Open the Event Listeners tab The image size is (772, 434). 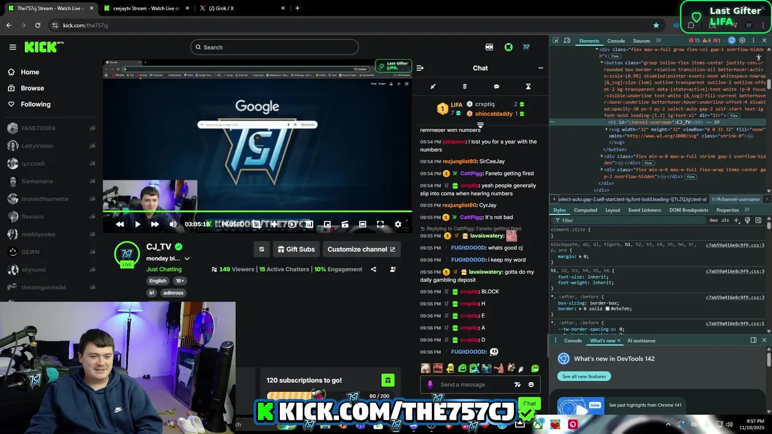(x=645, y=210)
